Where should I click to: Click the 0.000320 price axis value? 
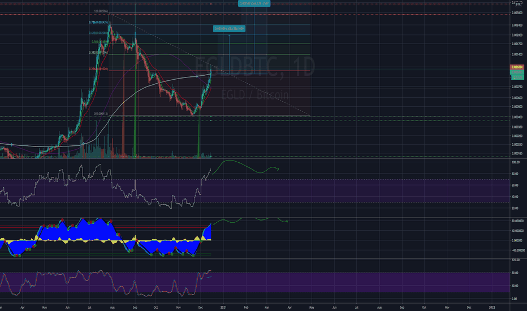tap(517, 127)
